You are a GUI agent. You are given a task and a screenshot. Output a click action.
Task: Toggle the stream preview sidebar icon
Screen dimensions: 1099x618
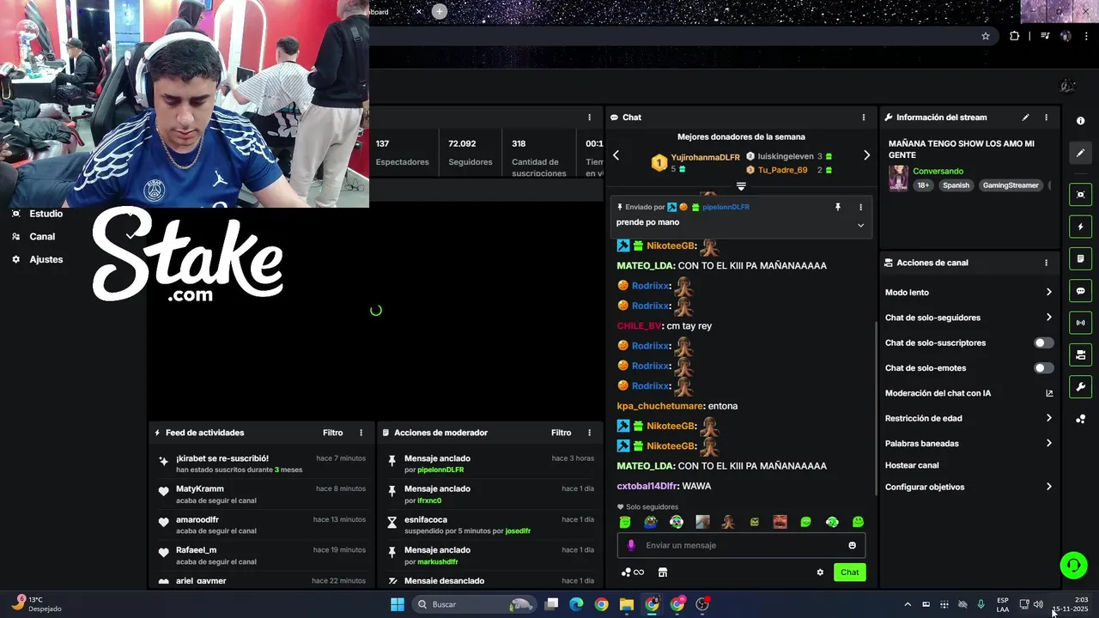click(1080, 195)
